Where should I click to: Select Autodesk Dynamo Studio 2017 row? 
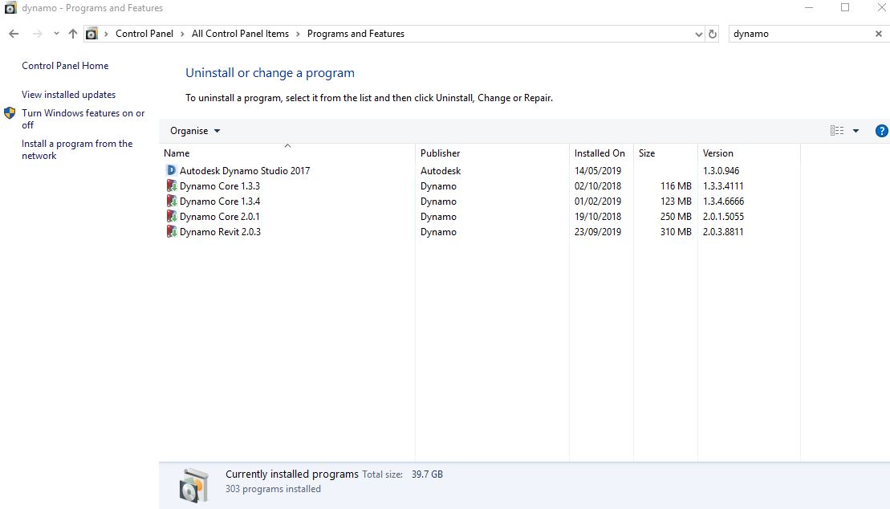point(480,170)
